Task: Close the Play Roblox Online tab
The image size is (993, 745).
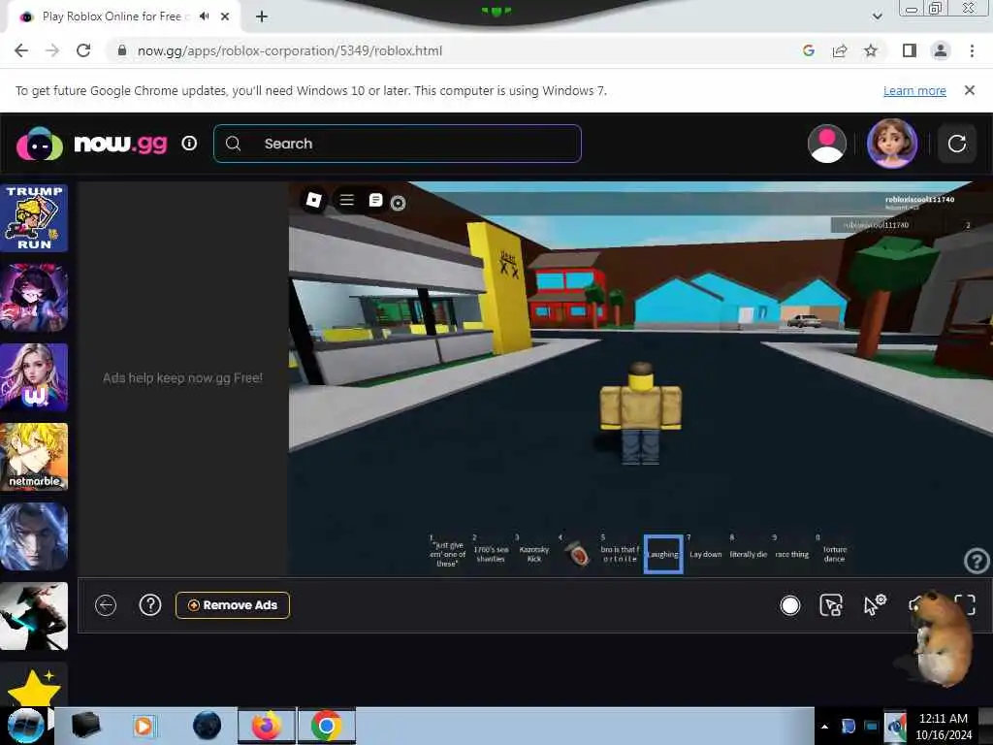Action: tap(225, 17)
